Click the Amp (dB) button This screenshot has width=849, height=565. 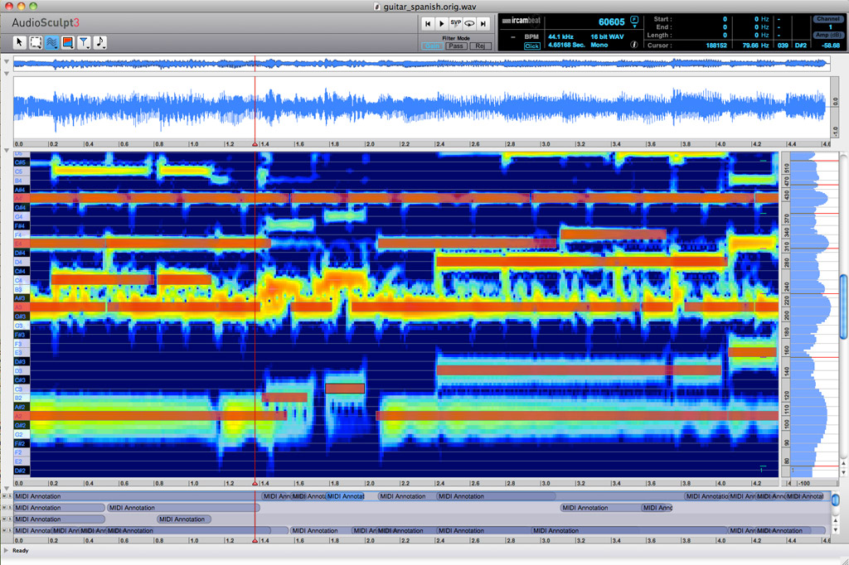pyautogui.click(x=827, y=35)
